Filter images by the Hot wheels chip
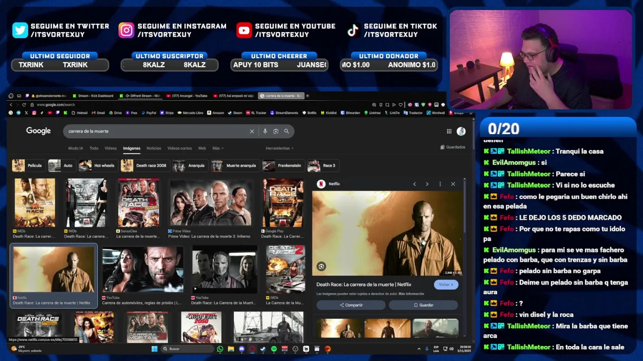The image size is (643, 361). (x=98, y=165)
